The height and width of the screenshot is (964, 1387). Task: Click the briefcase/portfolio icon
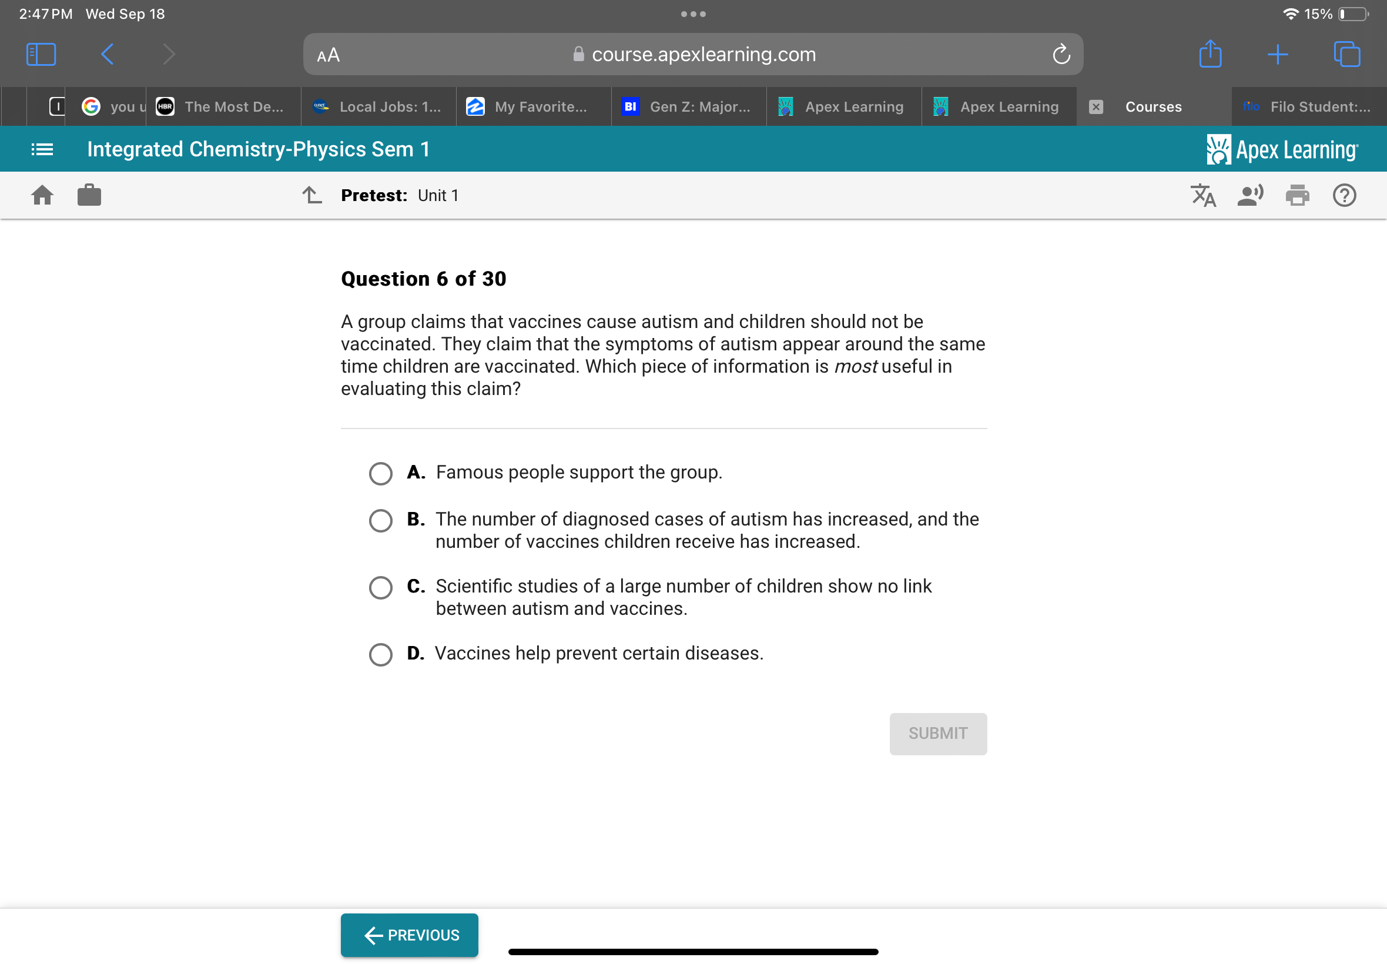click(89, 195)
